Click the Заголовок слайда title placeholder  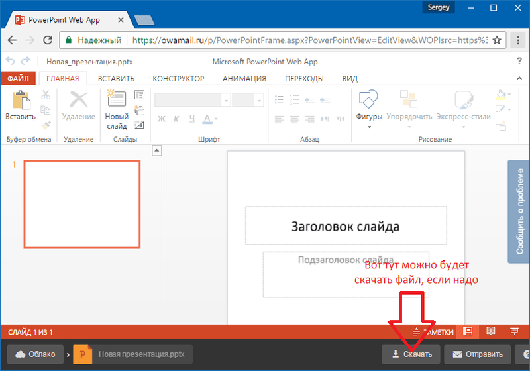tap(345, 226)
